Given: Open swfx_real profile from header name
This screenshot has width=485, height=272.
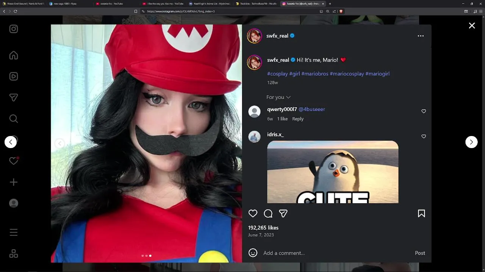Looking at the screenshot, I should pyautogui.click(x=277, y=36).
